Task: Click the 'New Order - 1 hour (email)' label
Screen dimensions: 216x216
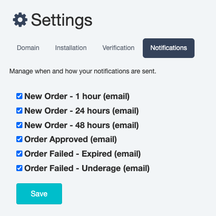Action: (x=77, y=96)
